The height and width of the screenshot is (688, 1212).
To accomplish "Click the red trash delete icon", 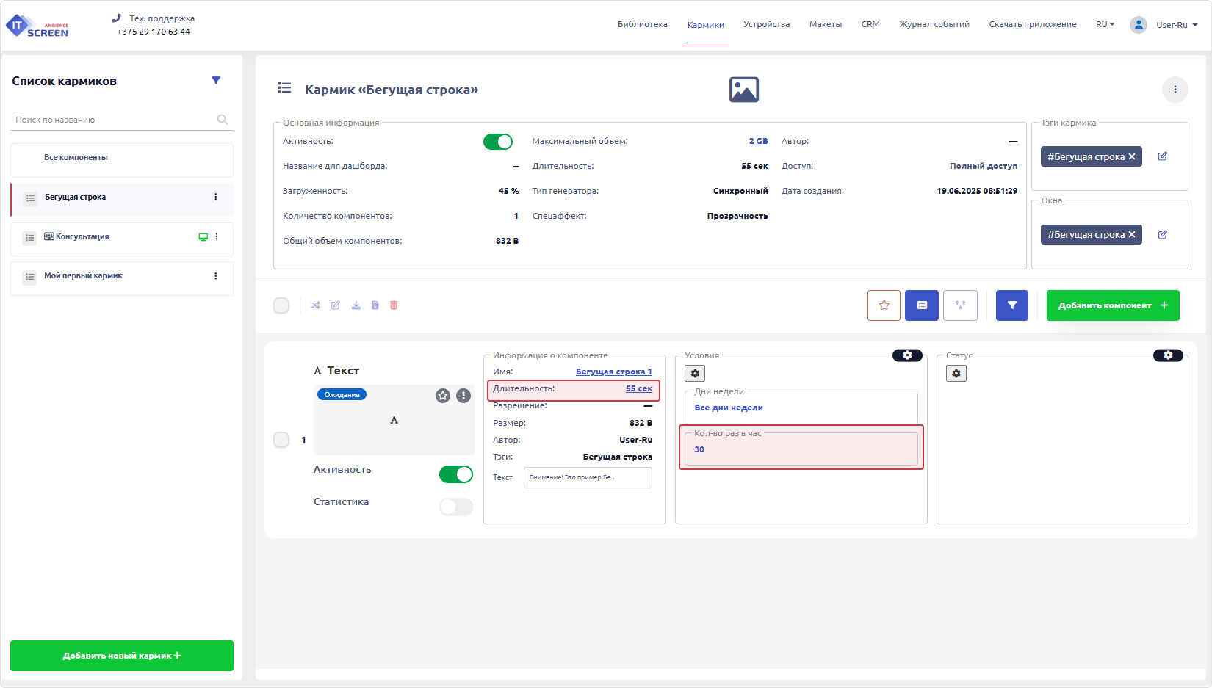I will tap(394, 305).
